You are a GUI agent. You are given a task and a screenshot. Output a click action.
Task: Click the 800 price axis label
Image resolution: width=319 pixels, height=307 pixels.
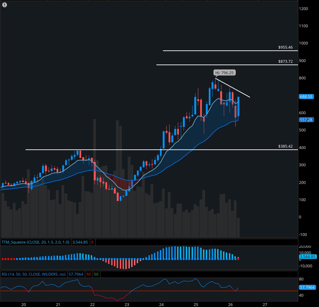(x=303, y=78)
